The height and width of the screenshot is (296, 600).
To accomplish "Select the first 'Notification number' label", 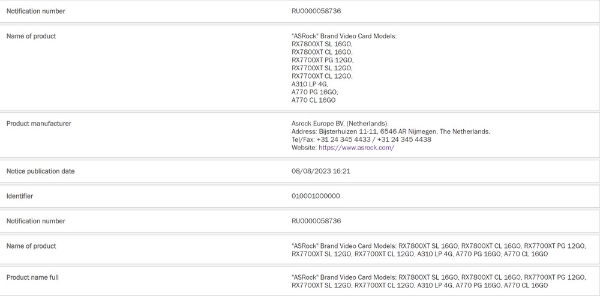I will pyautogui.click(x=35, y=11).
